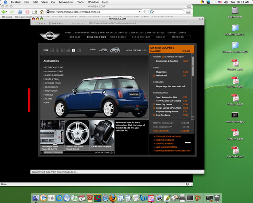Reload page in rear Firefox window
The image size is (253, 203).
coord(20,12)
